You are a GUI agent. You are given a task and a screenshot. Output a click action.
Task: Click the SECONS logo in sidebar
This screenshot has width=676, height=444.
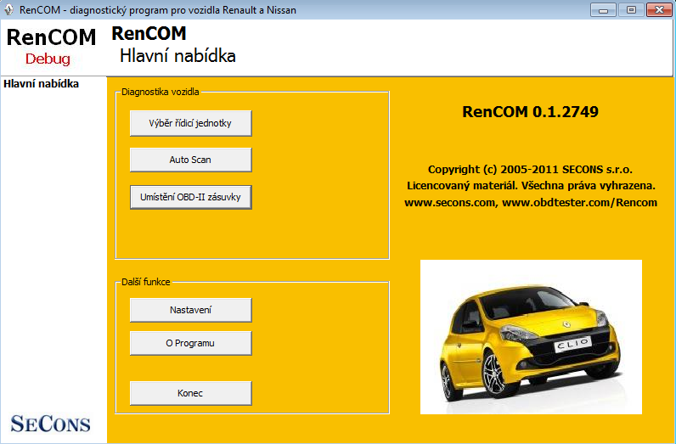pyautogui.click(x=50, y=424)
